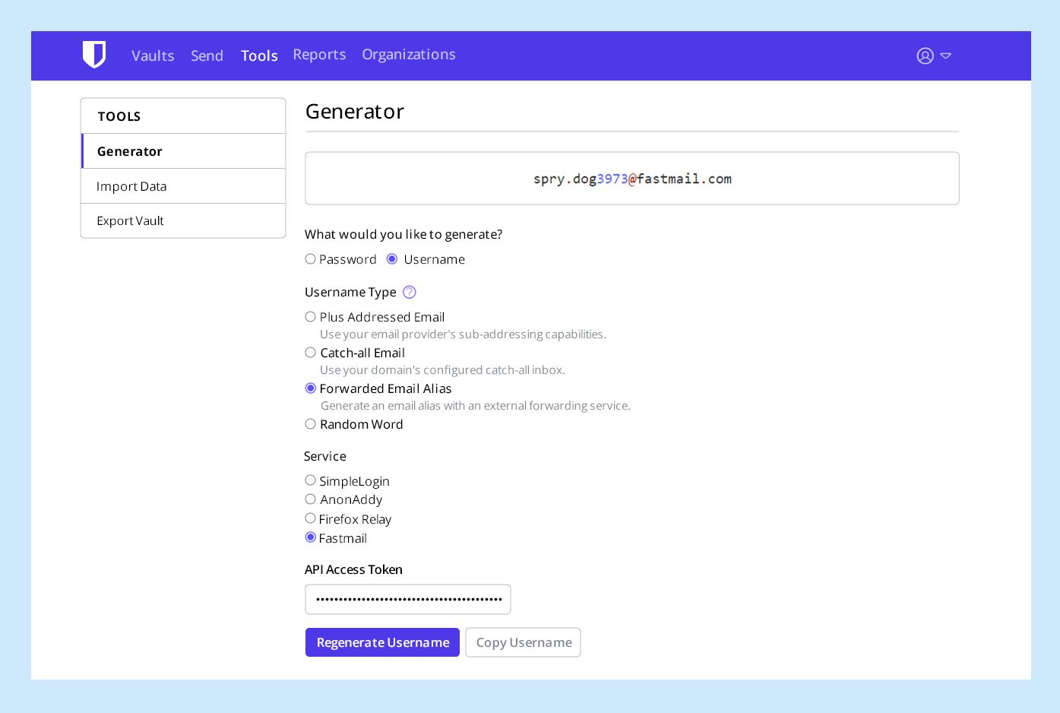This screenshot has height=713, width=1060.
Task: Select SimpleLogin as the service
Action: [x=311, y=480]
